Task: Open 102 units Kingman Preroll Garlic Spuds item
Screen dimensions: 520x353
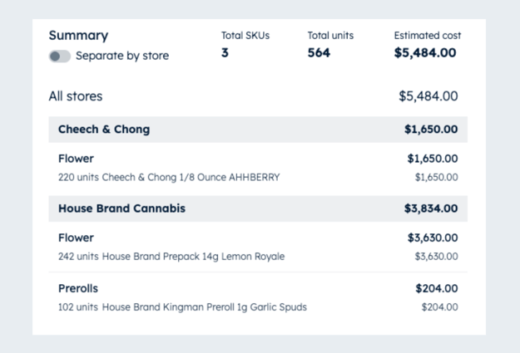Action: tap(182, 307)
